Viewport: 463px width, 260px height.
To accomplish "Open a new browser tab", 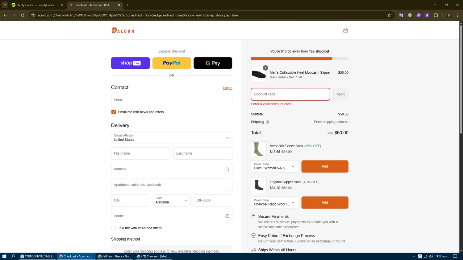I will point(128,5).
